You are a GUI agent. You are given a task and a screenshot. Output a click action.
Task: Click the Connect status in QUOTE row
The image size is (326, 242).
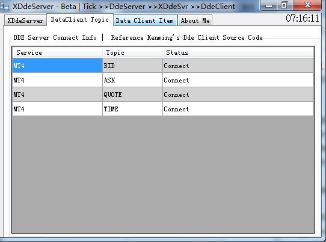[x=238, y=95]
